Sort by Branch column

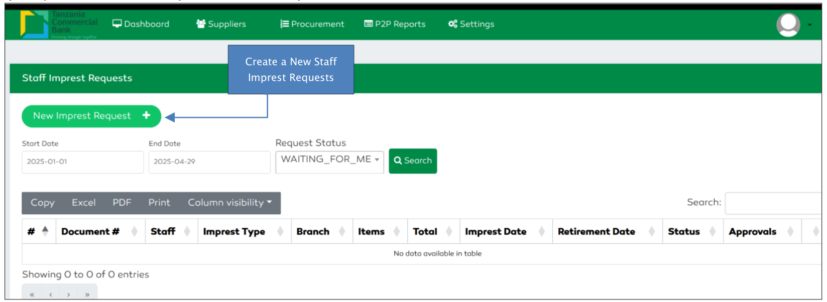pos(322,231)
